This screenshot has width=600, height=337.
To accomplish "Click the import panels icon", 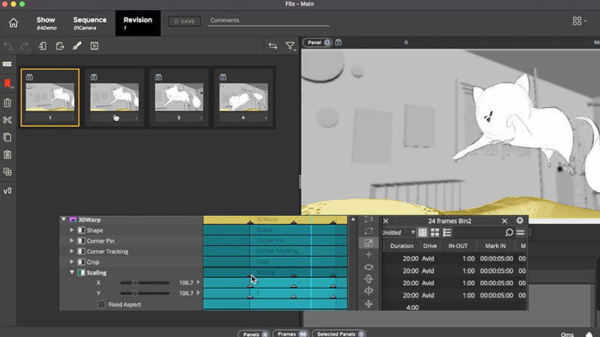I will point(43,46).
